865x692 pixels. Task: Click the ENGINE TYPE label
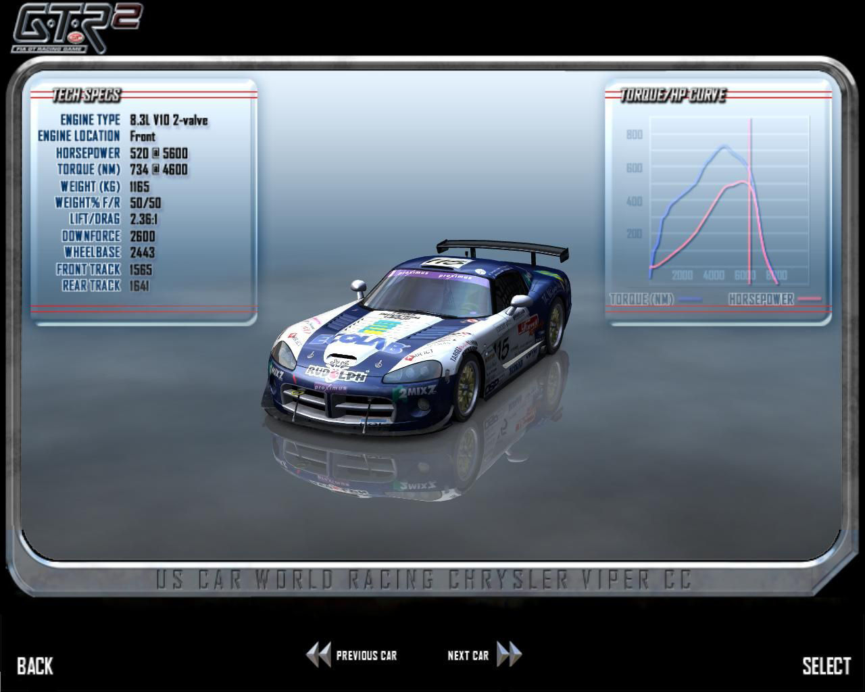[x=90, y=120]
